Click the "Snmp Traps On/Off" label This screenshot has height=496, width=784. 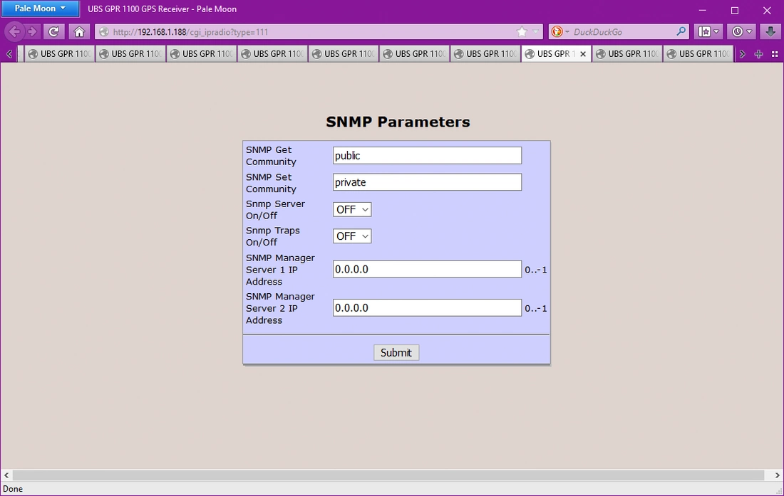coord(272,236)
